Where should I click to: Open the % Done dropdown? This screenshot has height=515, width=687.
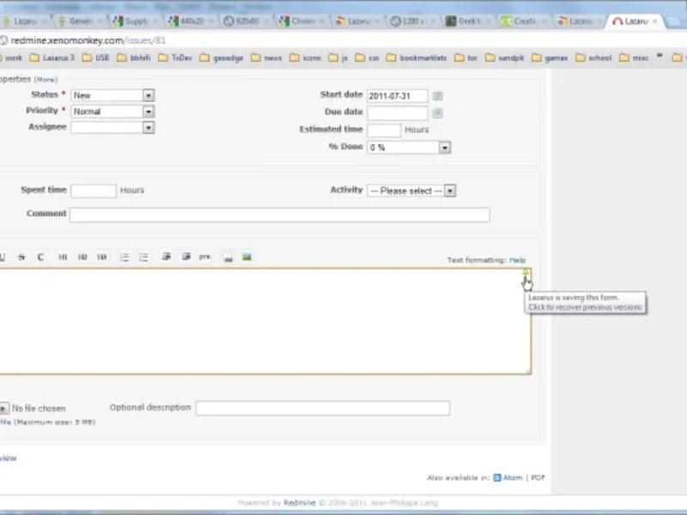tap(409, 148)
